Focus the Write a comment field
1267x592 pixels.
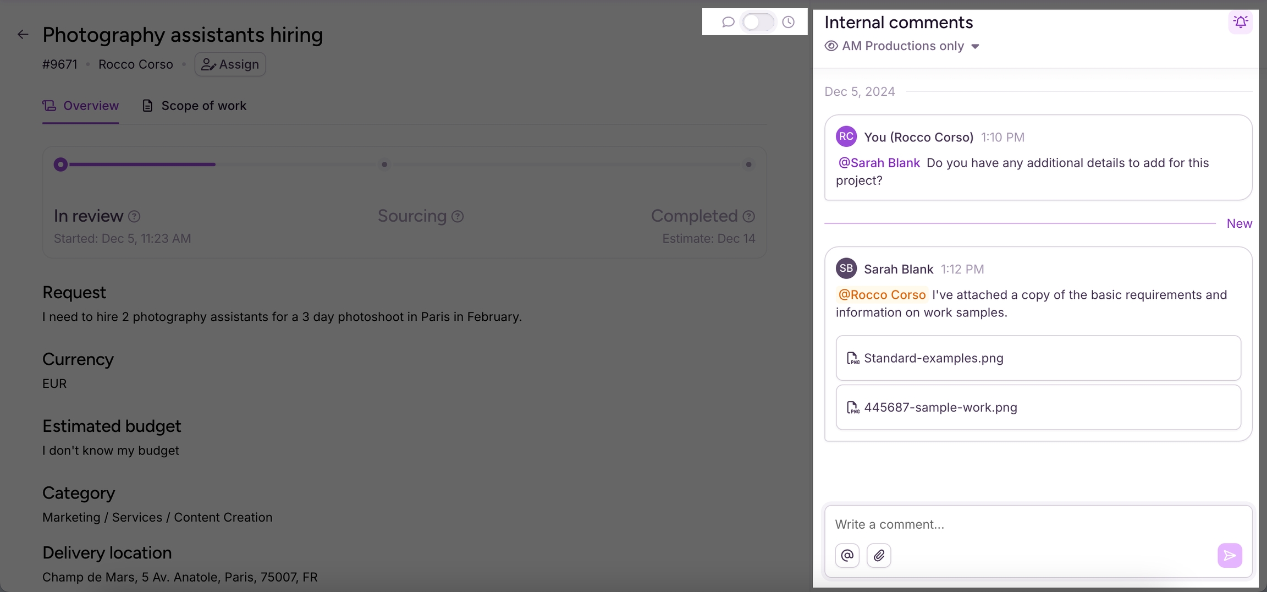(1023, 524)
